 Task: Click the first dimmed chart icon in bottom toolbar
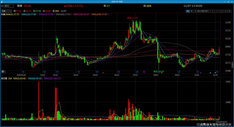(x=198, y=124)
